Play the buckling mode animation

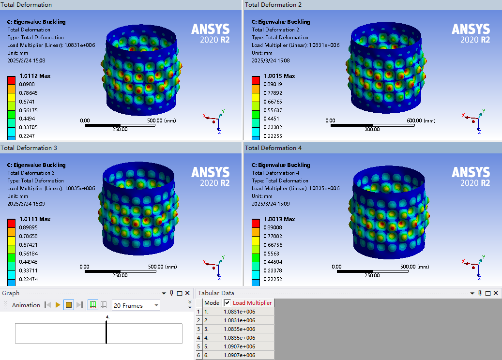58,305
